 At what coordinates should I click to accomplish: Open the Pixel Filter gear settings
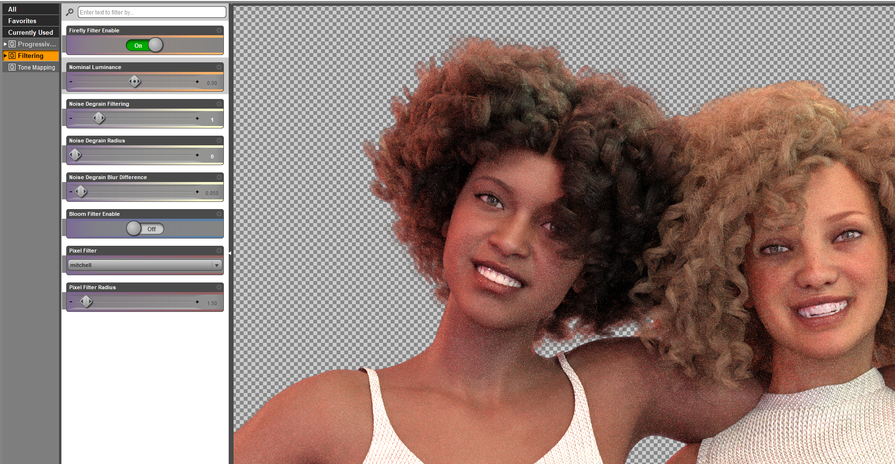[219, 251]
